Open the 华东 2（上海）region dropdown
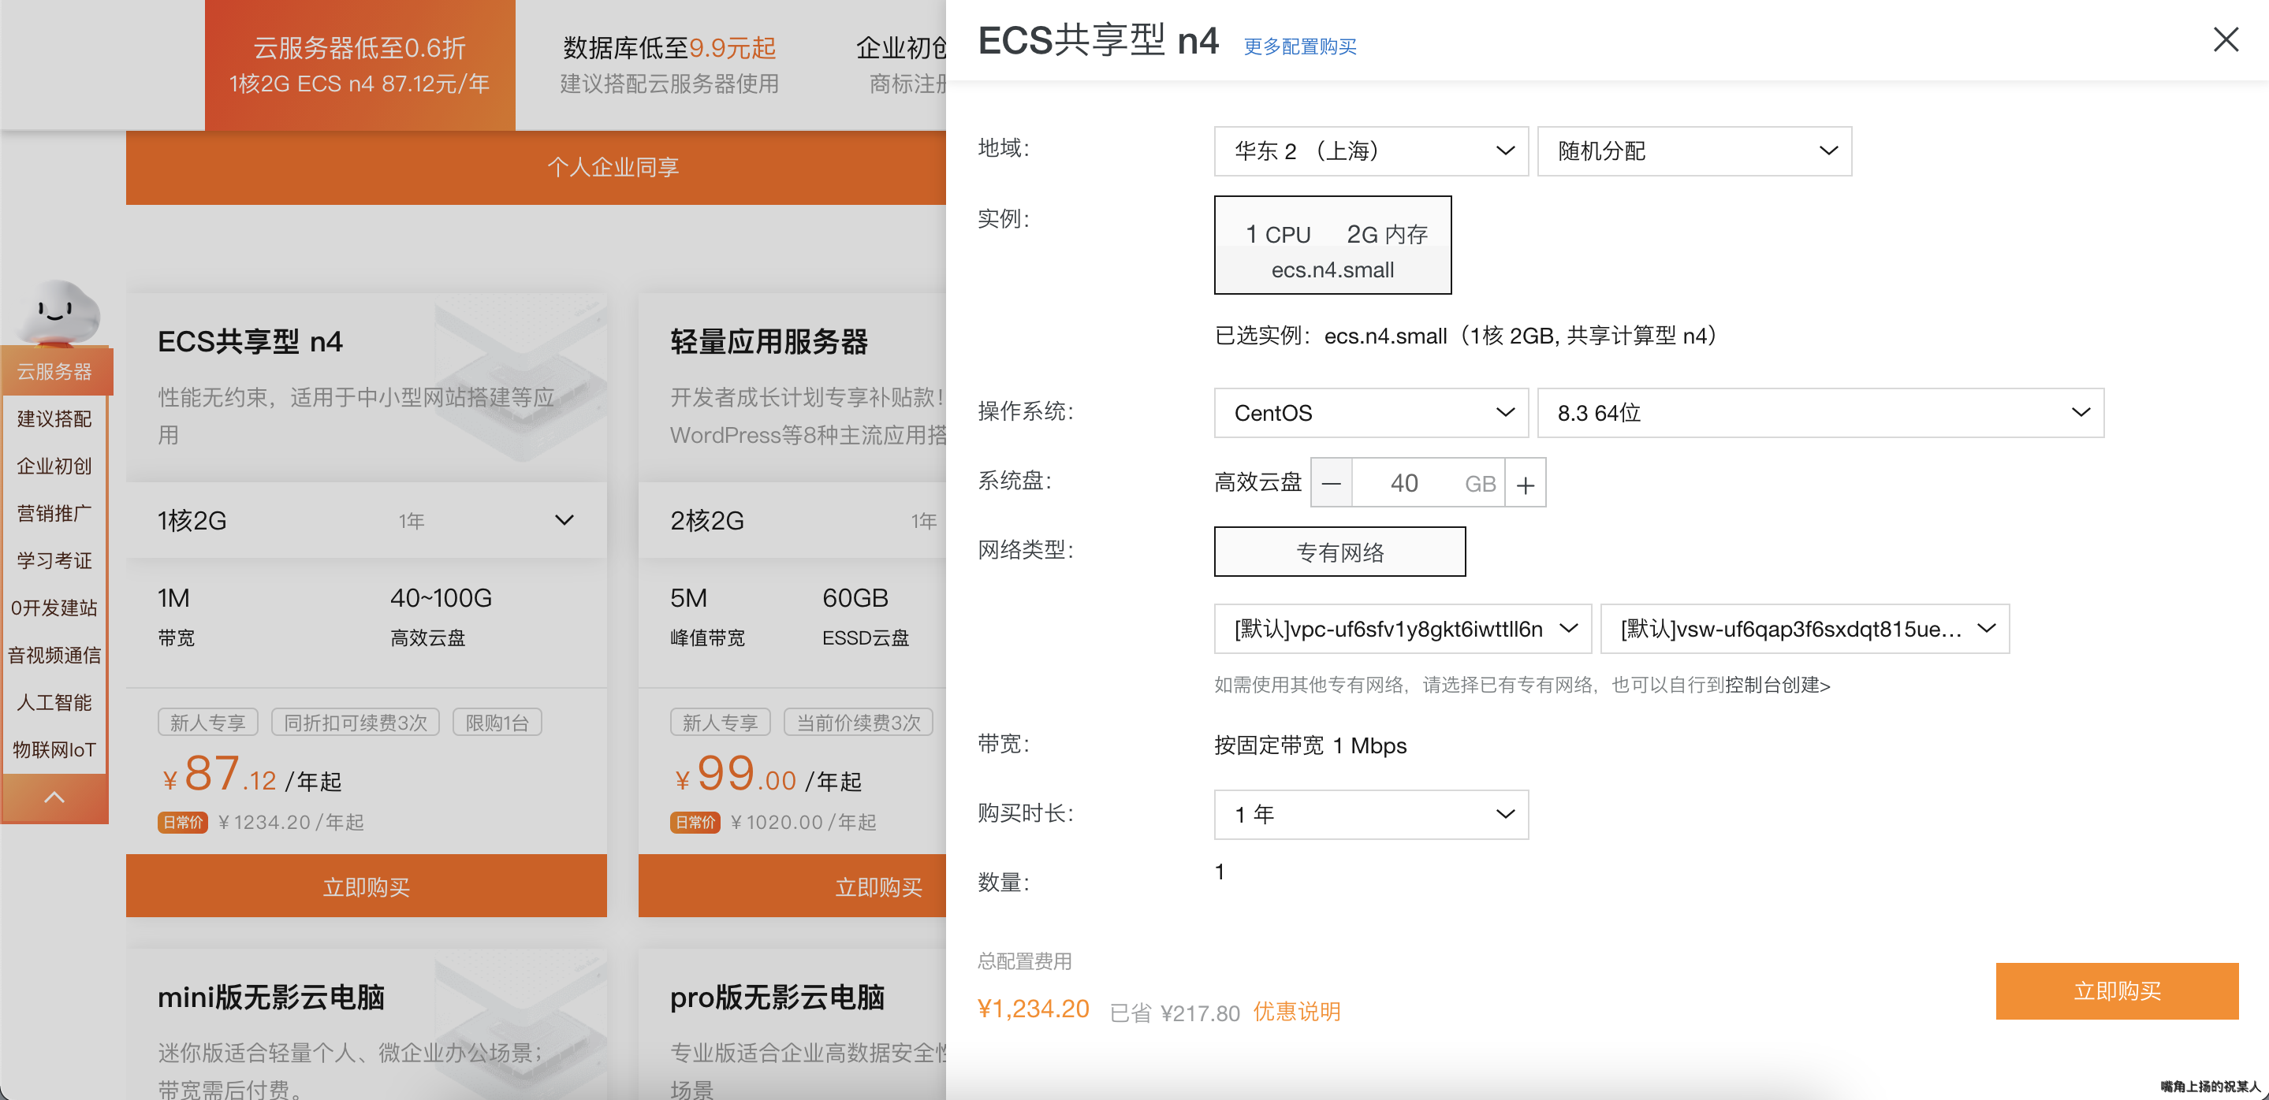Image resolution: width=2269 pixels, height=1100 pixels. pos(1370,151)
